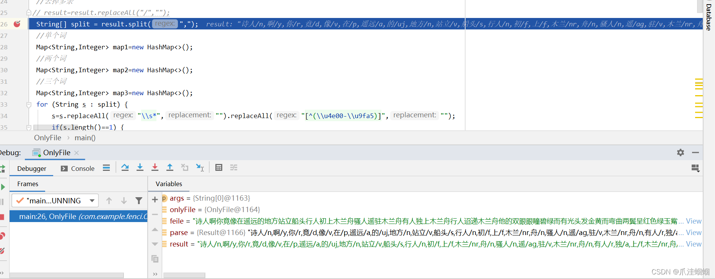
Task: Click the Pause Program icon
Action: tap(2, 202)
